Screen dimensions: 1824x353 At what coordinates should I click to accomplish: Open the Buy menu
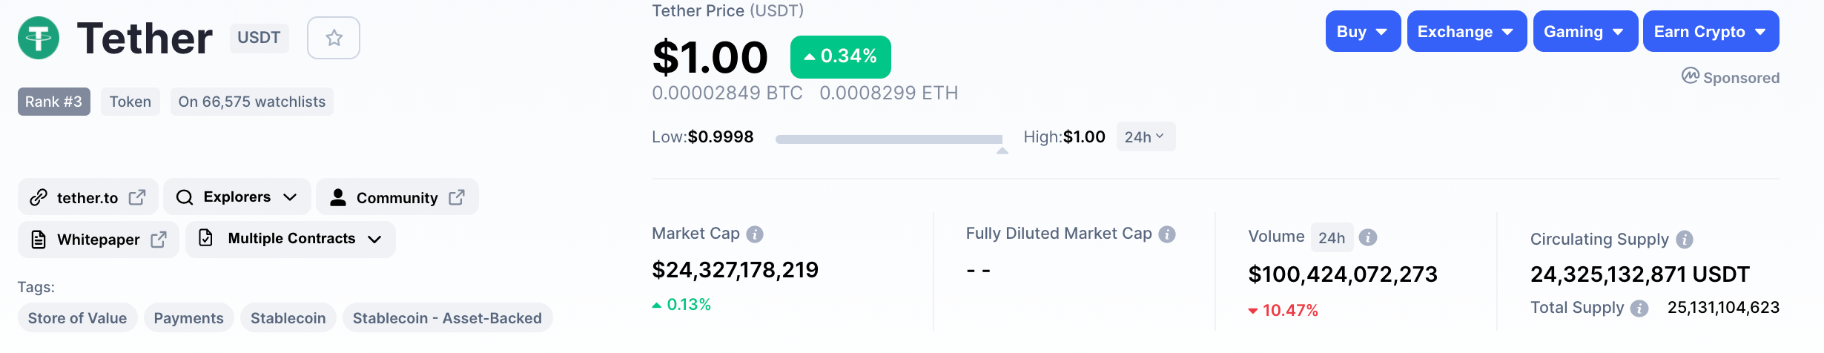click(1362, 32)
